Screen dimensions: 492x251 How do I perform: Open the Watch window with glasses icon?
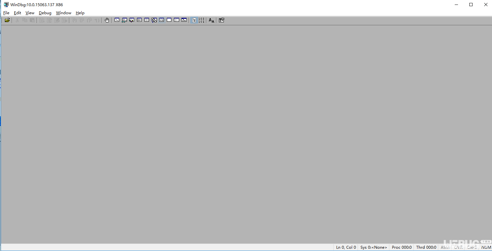pos(124,20)
